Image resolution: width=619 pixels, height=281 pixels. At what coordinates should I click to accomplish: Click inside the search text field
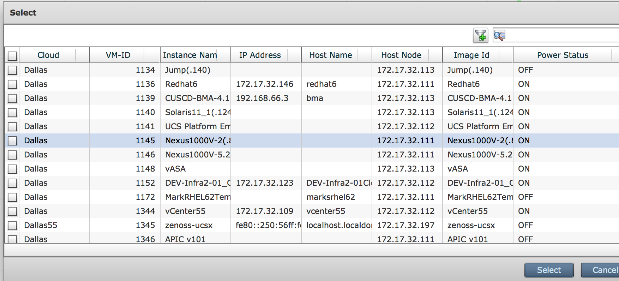coord(563,35)
